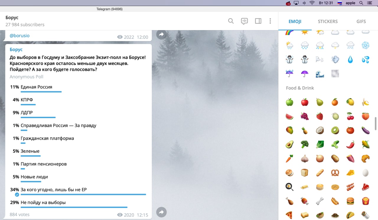The width and height of the screenshot is (378, 220).
Task: Open Борус channel info from header title
Action: 12,18
